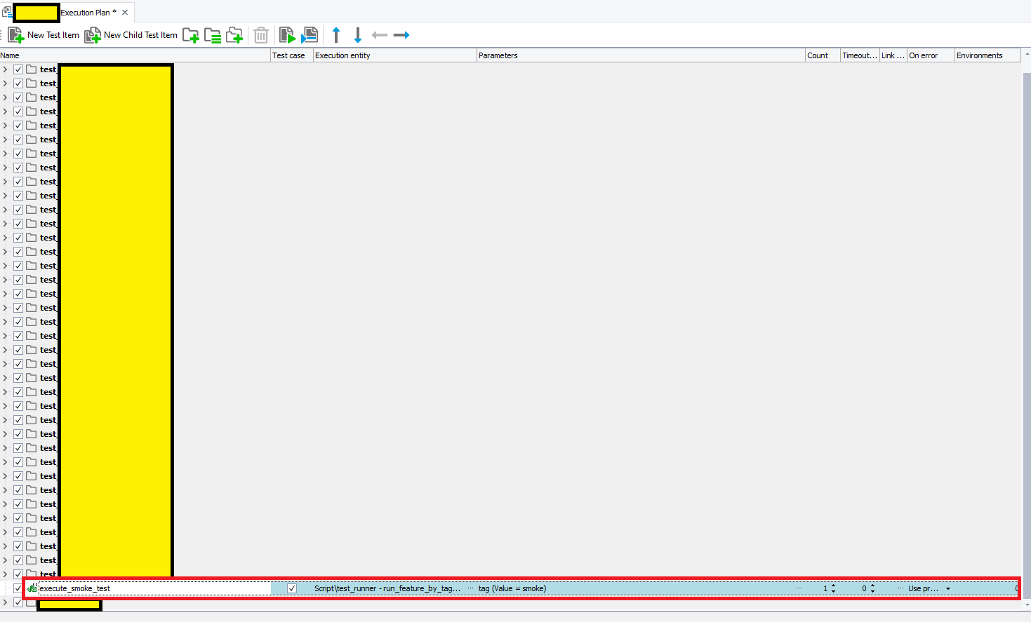The image size is (1031, 622).
Task: Expand the first test folder in tree
Action: click(x=6, y=69)
